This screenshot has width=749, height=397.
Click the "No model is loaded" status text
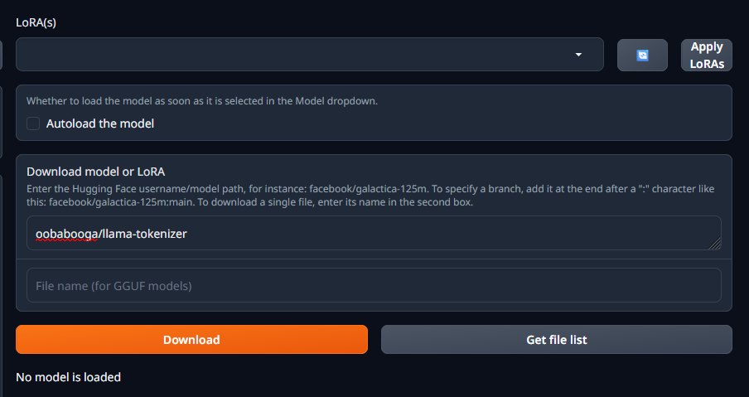tap(68, 377)
